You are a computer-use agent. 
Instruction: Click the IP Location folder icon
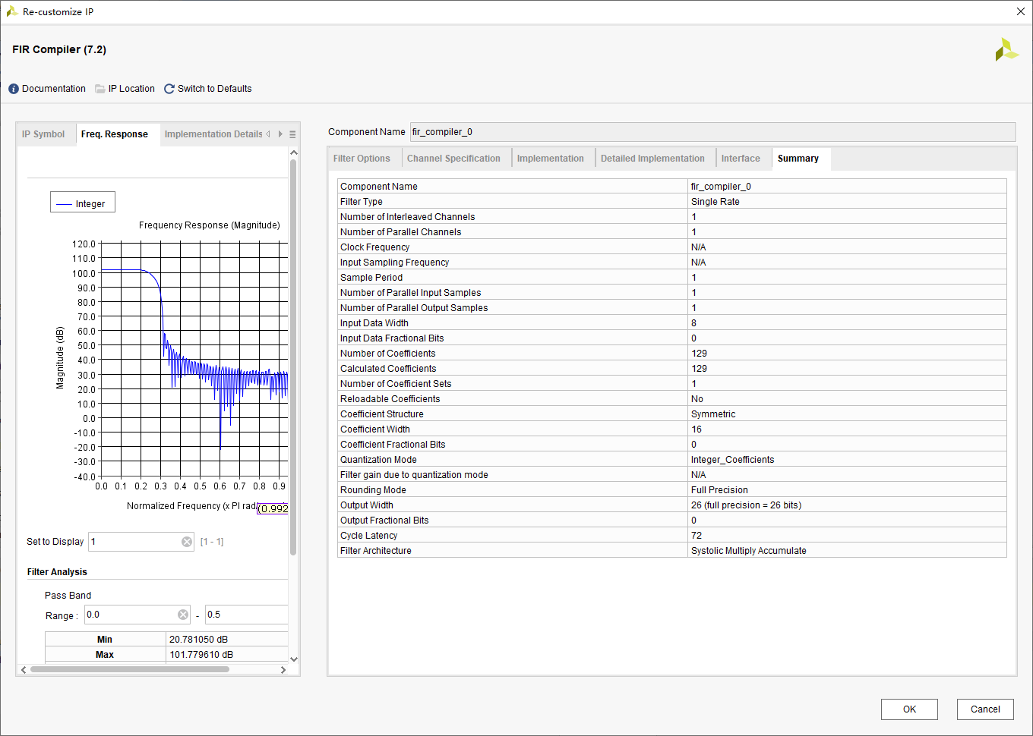pos(100,89)
